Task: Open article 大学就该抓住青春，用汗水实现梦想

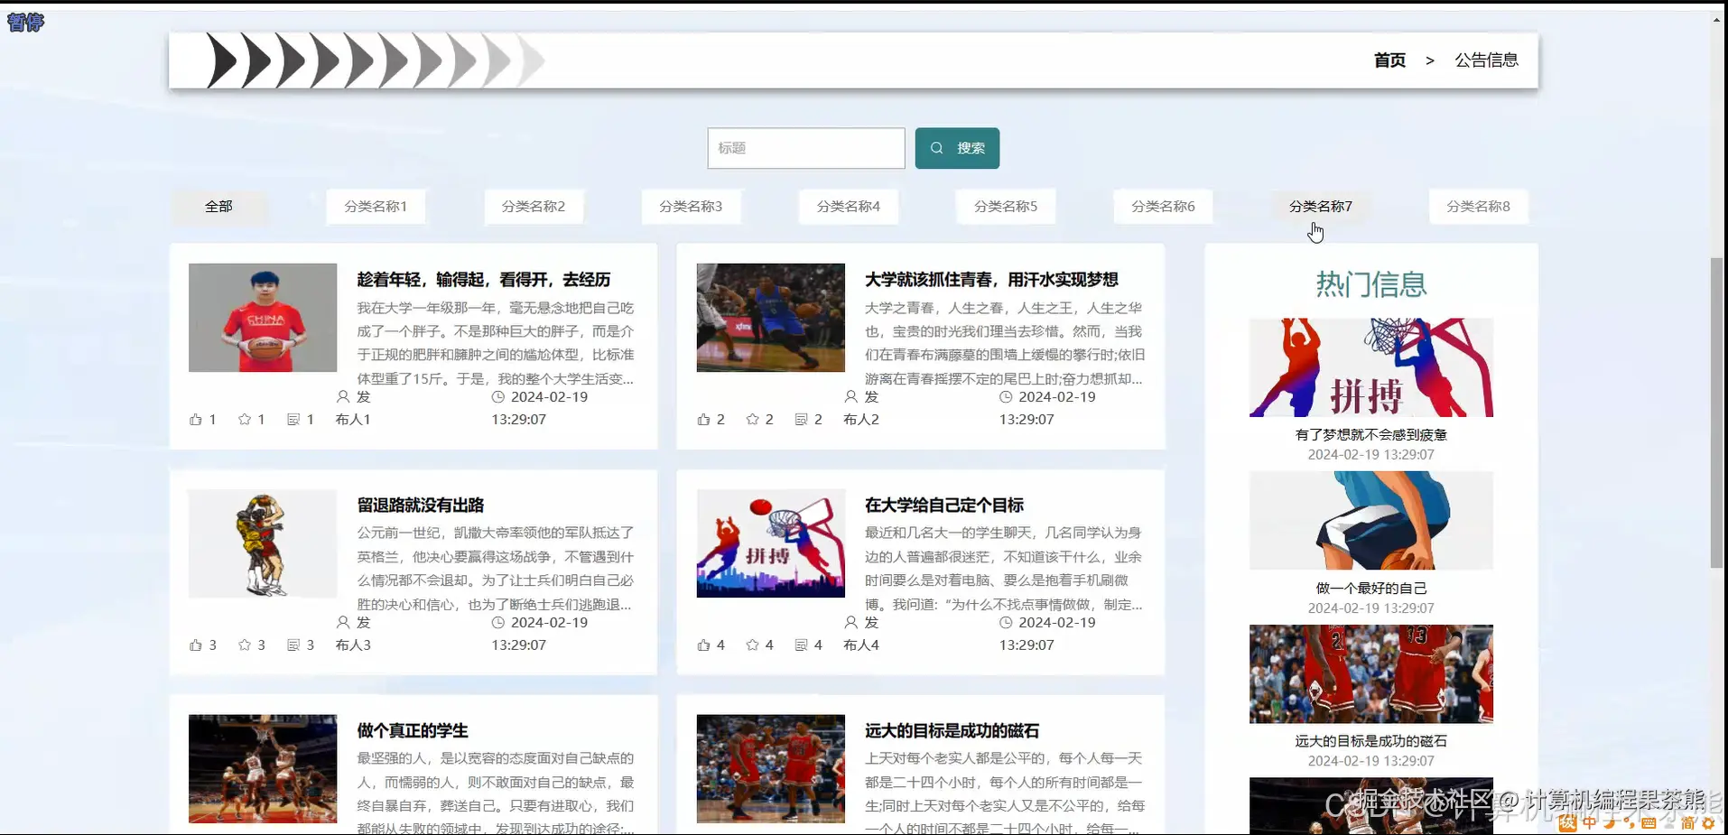Action: [x=991, y=280]
